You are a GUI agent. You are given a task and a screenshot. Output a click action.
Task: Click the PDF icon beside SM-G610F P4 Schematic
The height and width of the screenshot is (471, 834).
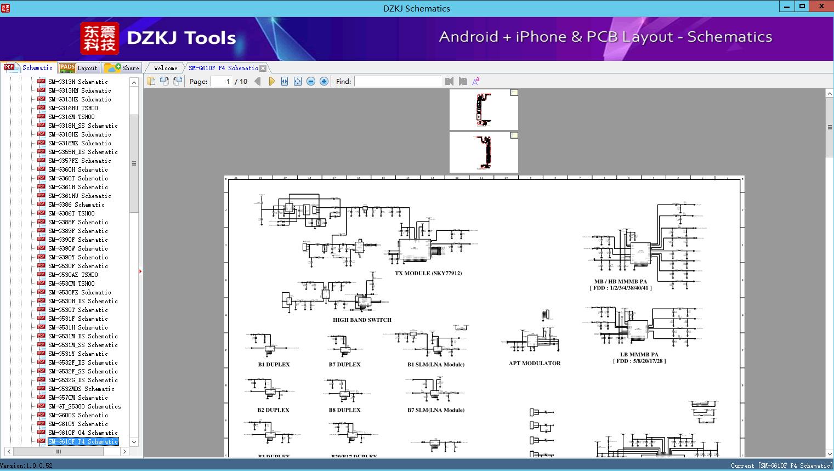point(41,441)
